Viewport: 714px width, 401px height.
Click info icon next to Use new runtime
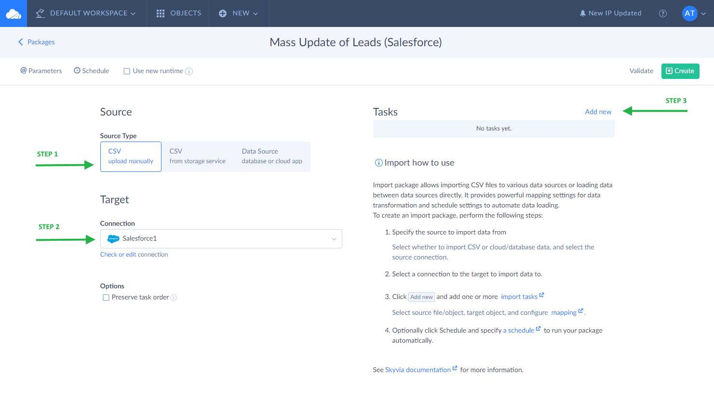[x=189, y=71]
